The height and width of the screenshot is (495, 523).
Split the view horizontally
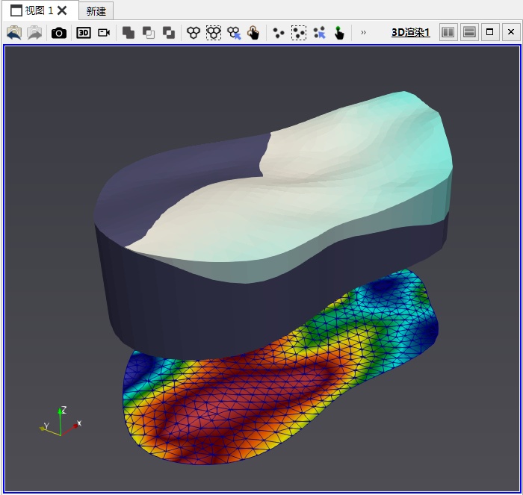pos(448,32)
